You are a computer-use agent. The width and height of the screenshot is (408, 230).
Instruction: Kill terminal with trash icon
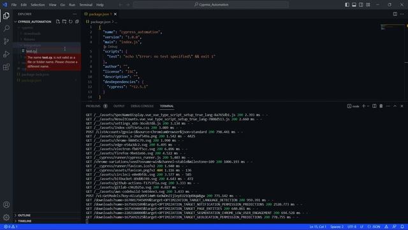[x=381, y=106]
